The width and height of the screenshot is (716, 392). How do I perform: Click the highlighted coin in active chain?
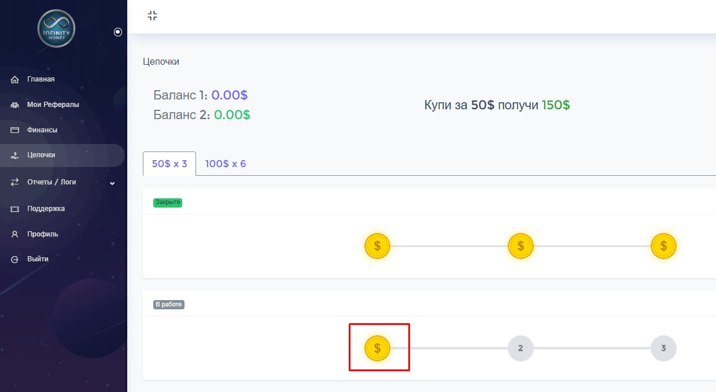[x=377, y=348]
